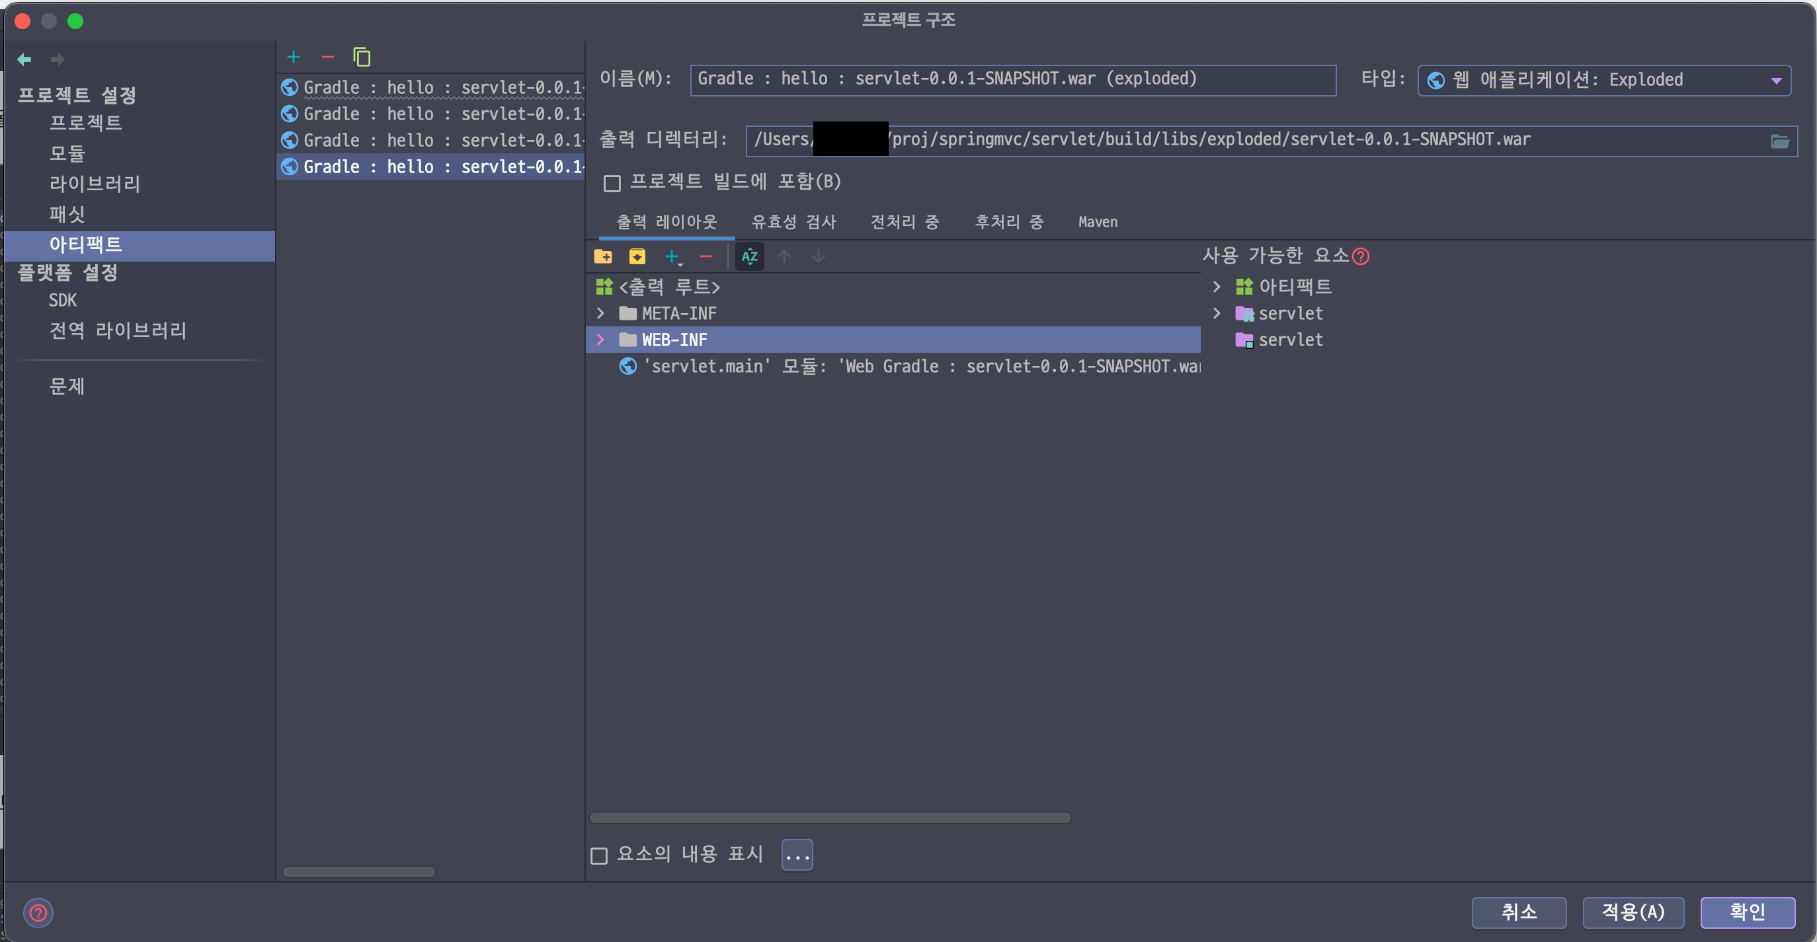Screen dimensions: 1817x942
Task: Click the add artifact plus icon
Action: pos(294,57)
